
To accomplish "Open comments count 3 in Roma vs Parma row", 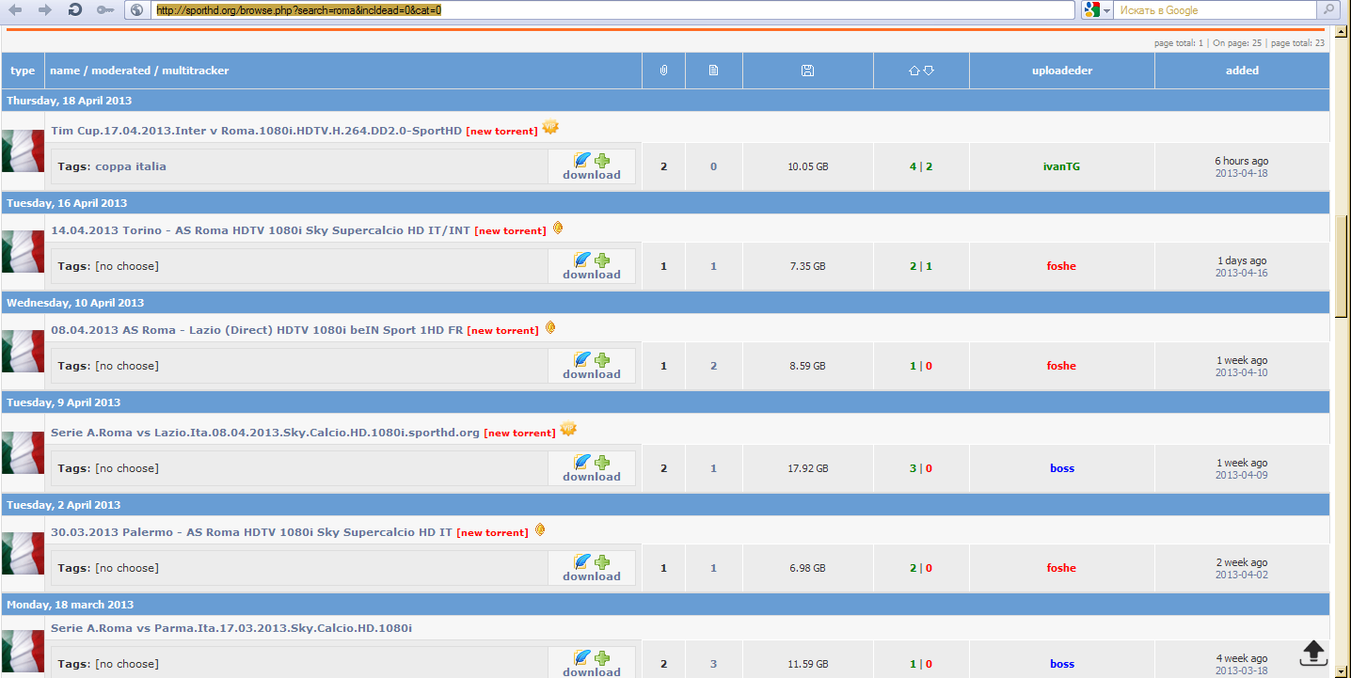I will [x=713, y=664].
